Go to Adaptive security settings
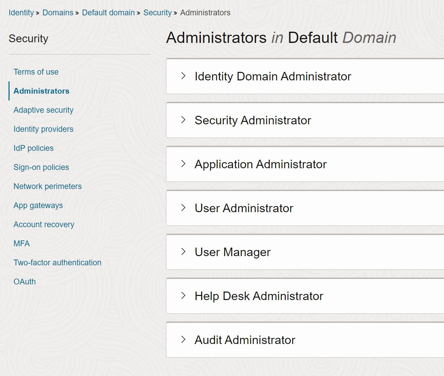Screen dimensions: 444x376 coord(43,110)
